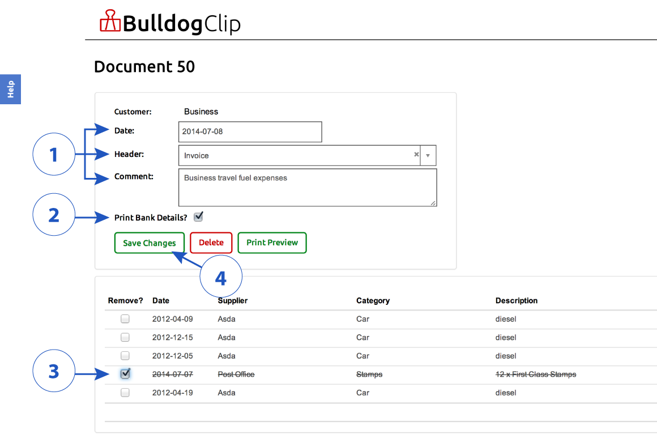Click the Supplier column header

point(233,300)
